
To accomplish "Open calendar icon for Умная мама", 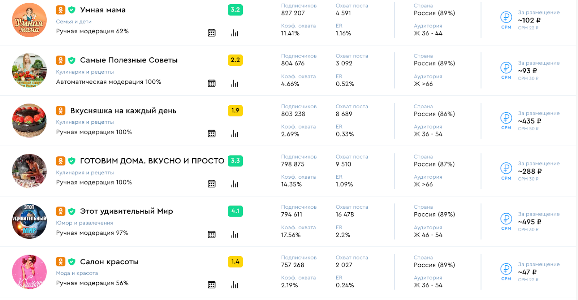I will click(x=212, y=33).
